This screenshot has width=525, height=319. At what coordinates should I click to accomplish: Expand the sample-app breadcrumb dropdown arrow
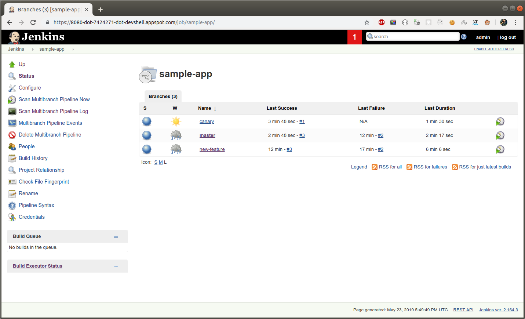73,49
